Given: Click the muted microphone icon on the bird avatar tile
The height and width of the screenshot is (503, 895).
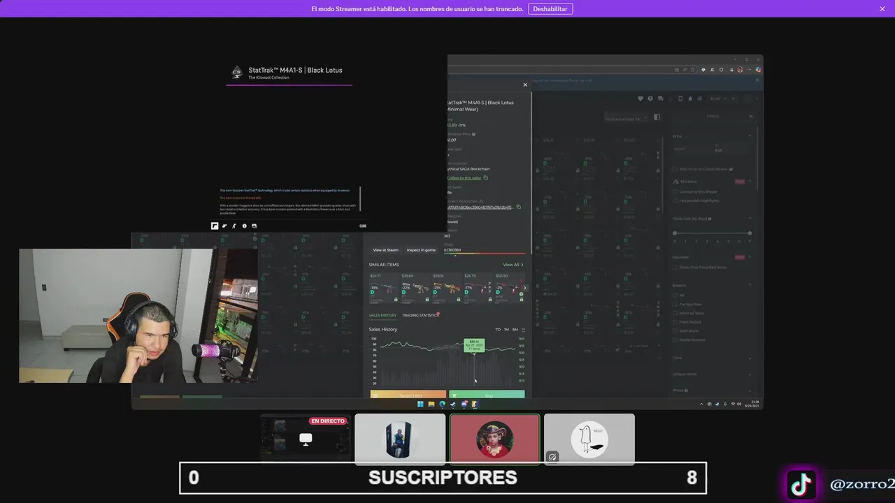Looking at the screenshot, I should [x=552, y=457].
